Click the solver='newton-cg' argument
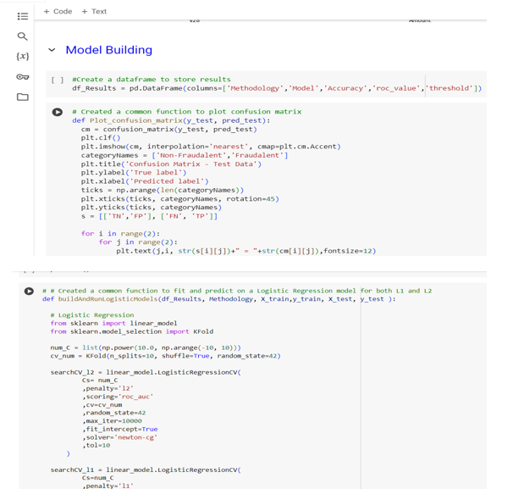 pos(119,437)
